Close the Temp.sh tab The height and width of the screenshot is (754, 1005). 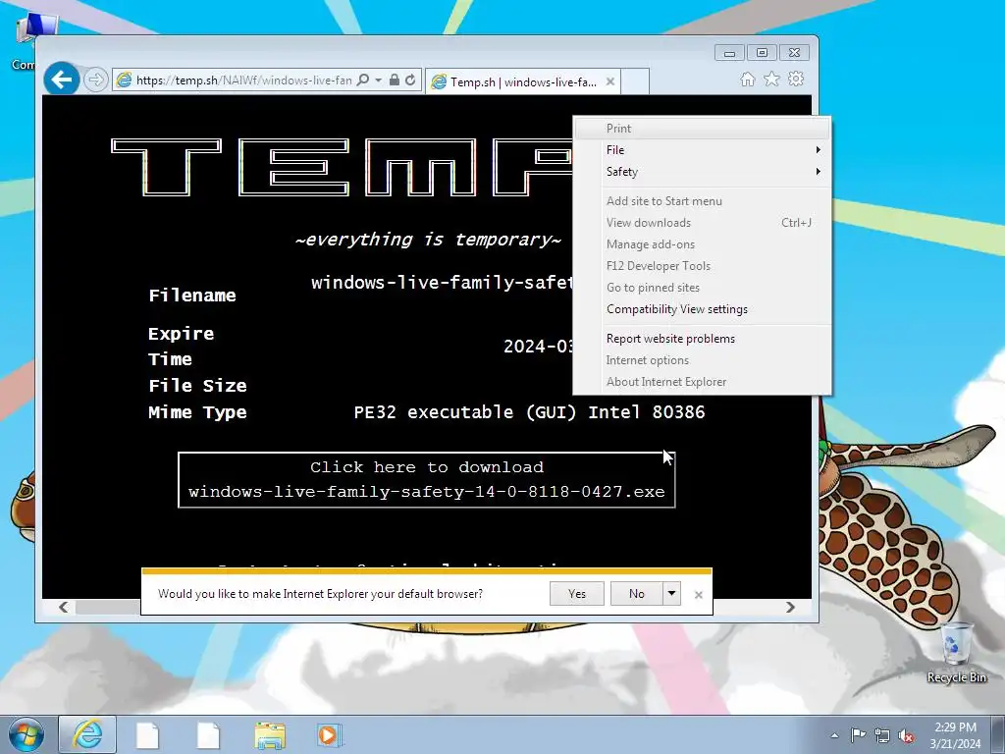click(610, 81)
